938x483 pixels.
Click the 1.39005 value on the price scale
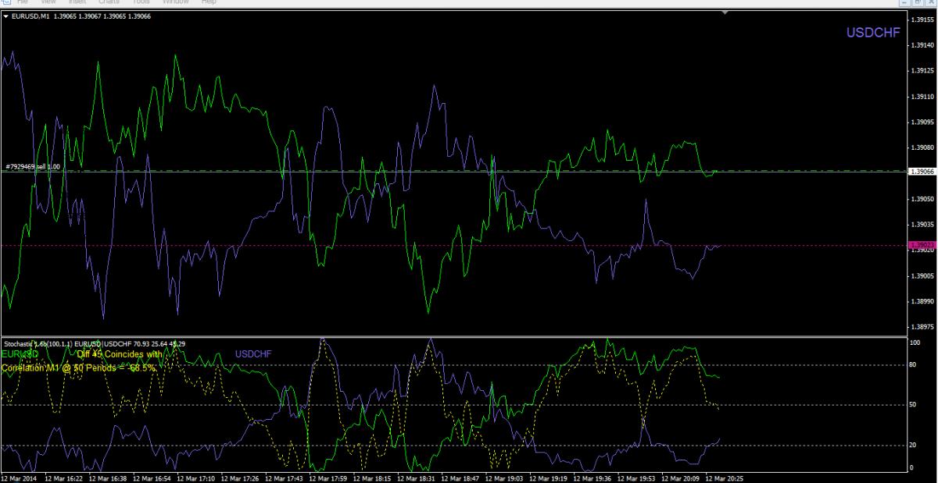(922, 275)
